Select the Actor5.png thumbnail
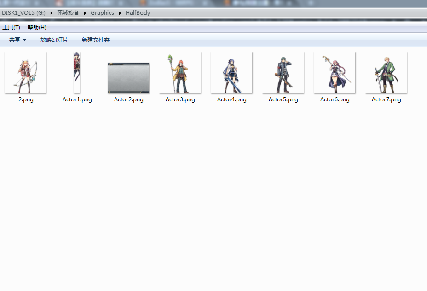The image size is (427, 291). 283,73
